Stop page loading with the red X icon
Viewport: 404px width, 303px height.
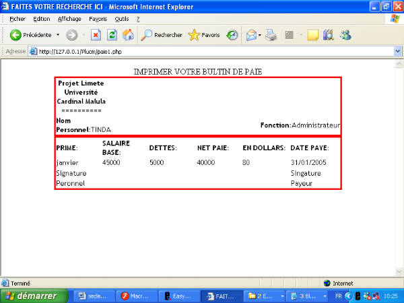[x=96, y=35]
